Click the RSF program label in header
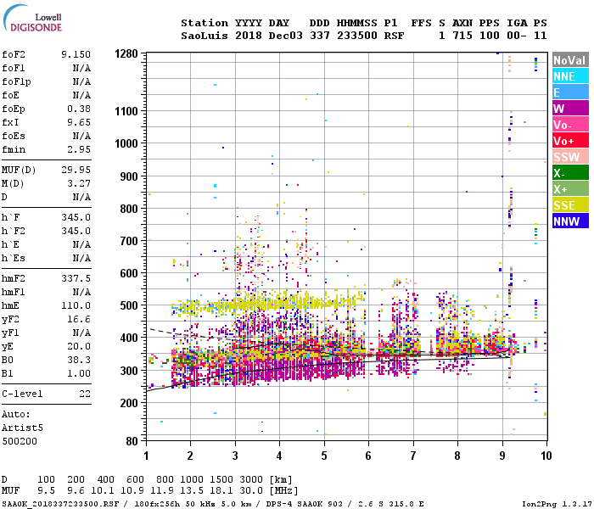The height and width of the screenshot is (509, 594). pos(395,36)
